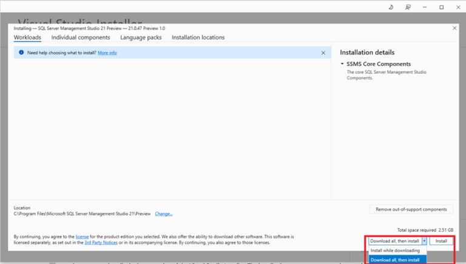Image resolution: width=466 pixels, height=264 pixels.
Task: Maximize the Visual Studio Installer window
Action: (x=441, y=7)
